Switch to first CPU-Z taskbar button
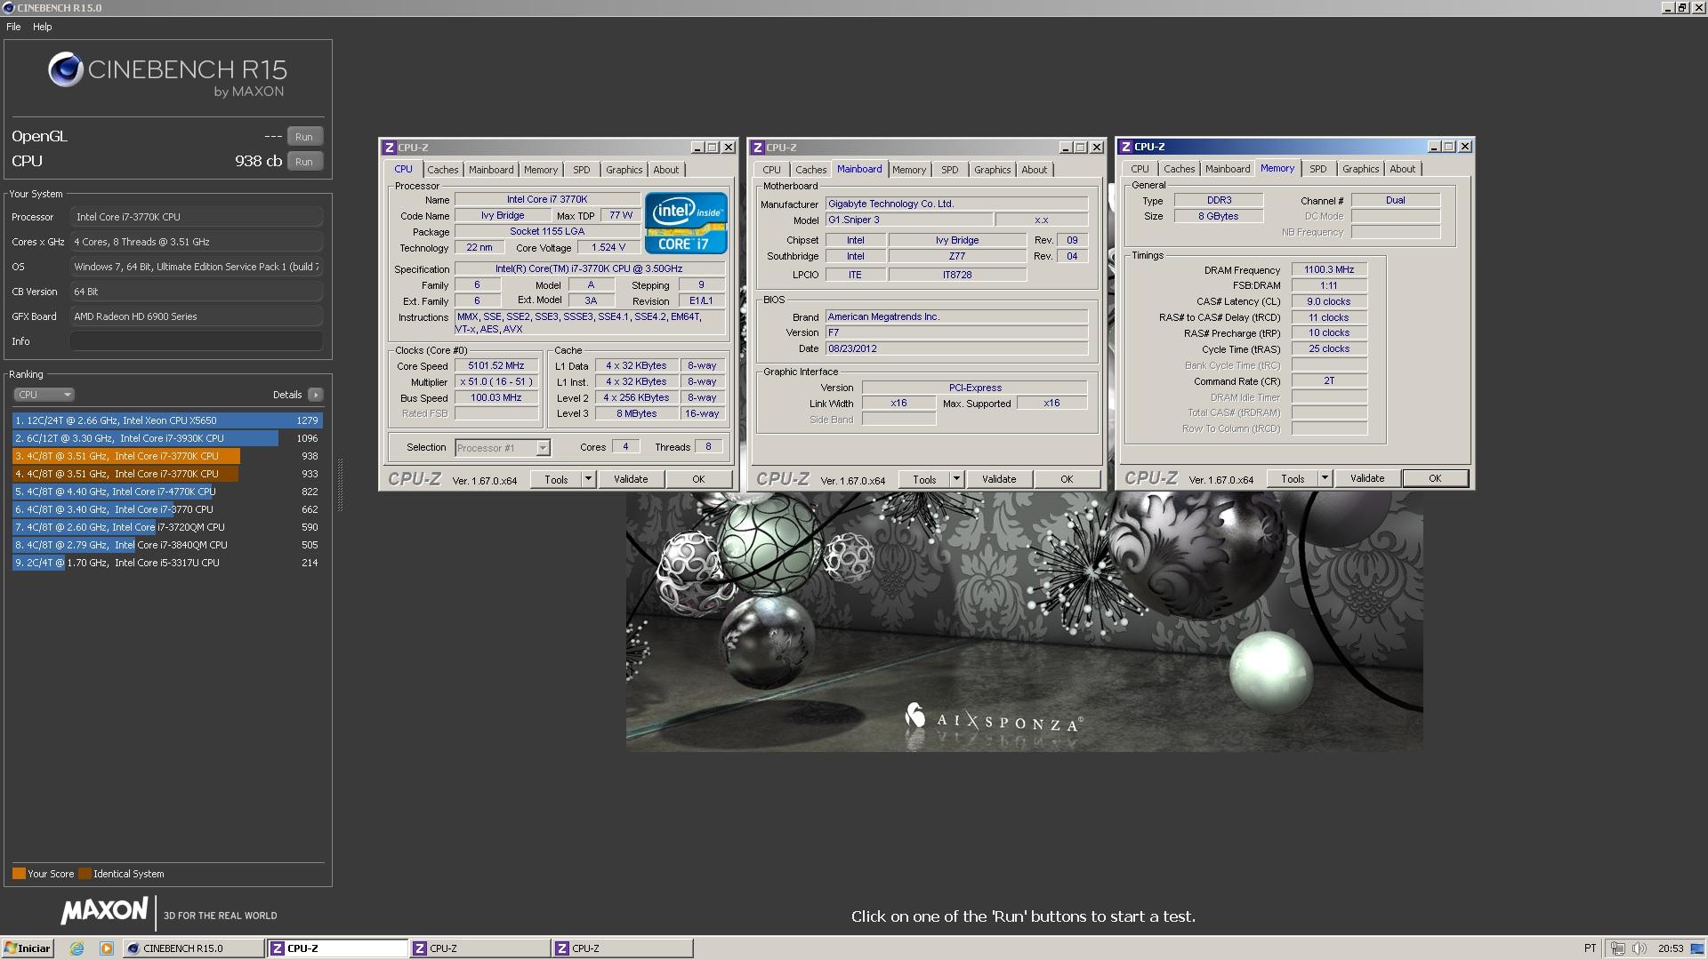1708x960 pixels. [x=336, y=948]
